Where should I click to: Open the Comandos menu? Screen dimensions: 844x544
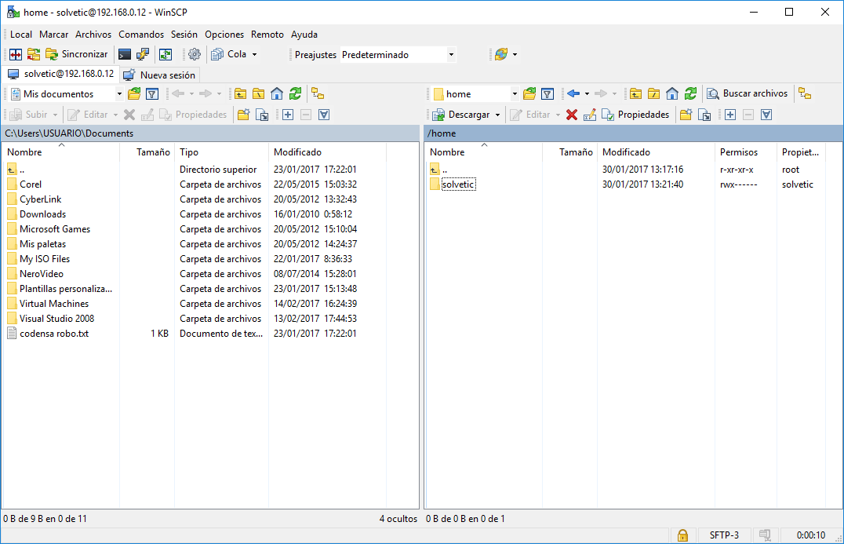click(141, 35)
